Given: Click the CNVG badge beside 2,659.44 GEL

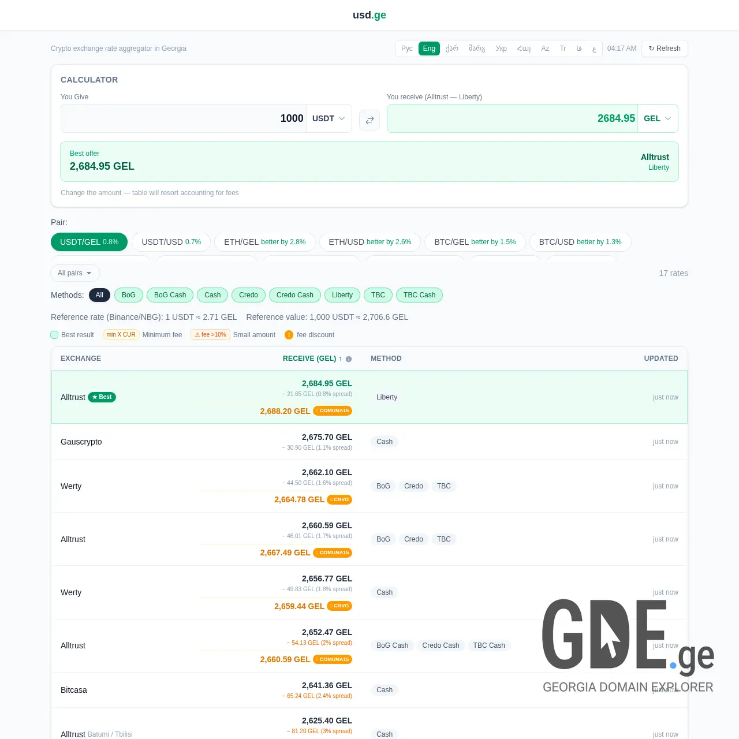Looking at the screenshot, I should (x=339, y=606).
